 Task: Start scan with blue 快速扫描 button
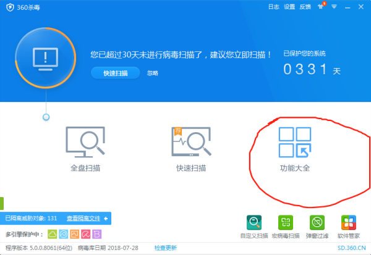pos(116,73)
